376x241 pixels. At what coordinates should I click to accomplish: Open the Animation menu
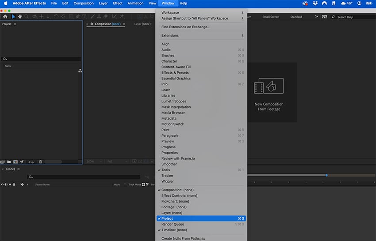click(135, 4)
